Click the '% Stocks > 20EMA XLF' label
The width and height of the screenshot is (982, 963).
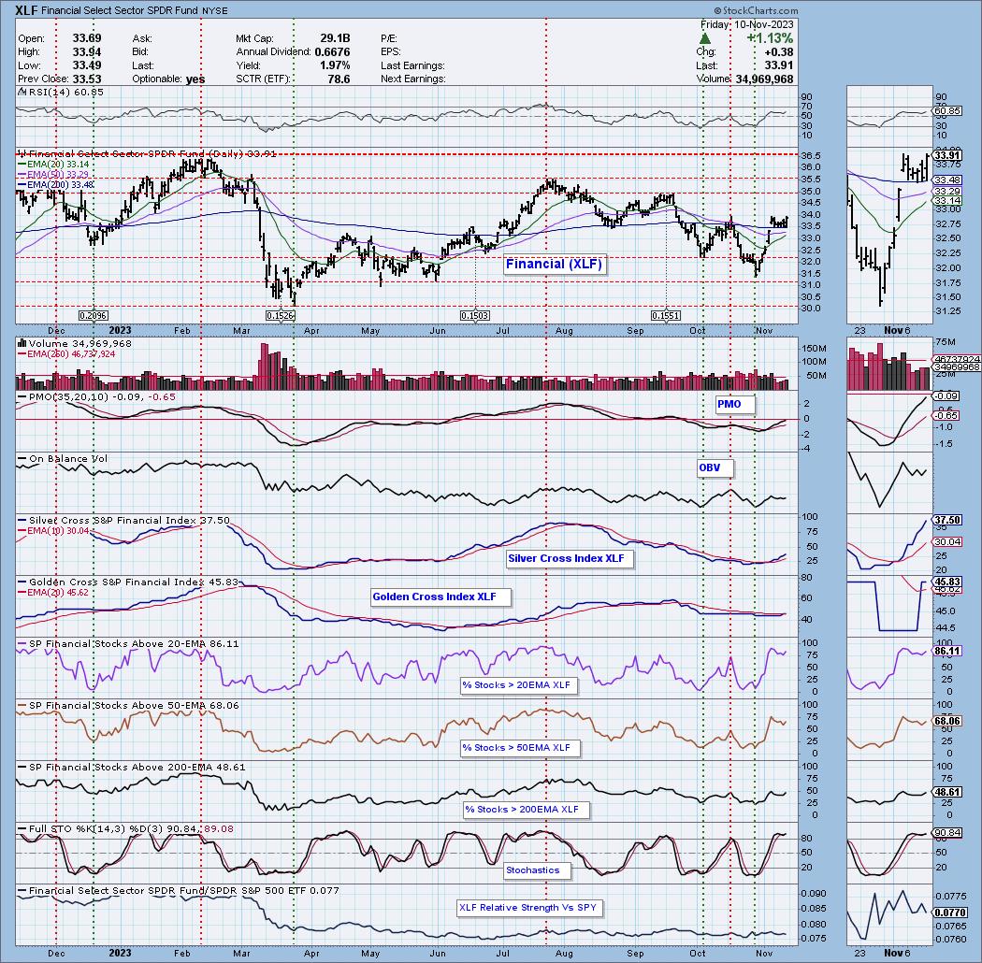pos(516,685)
